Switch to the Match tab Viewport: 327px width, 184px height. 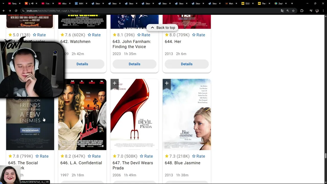pyautogui.click(x=231, y=4)
